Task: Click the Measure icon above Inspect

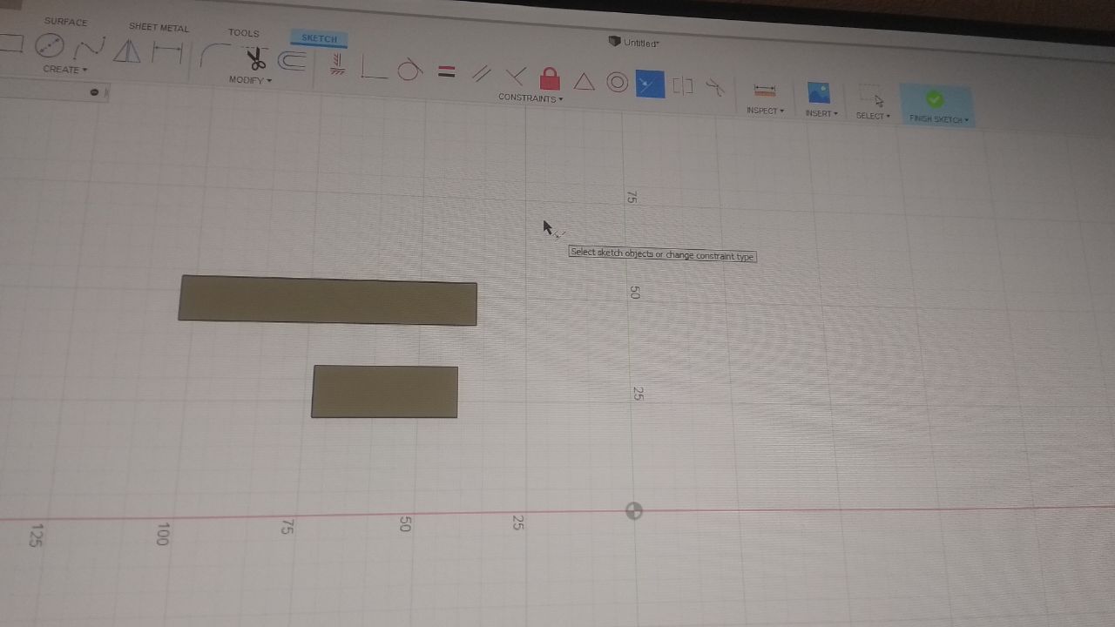Action: click(765, 90)
